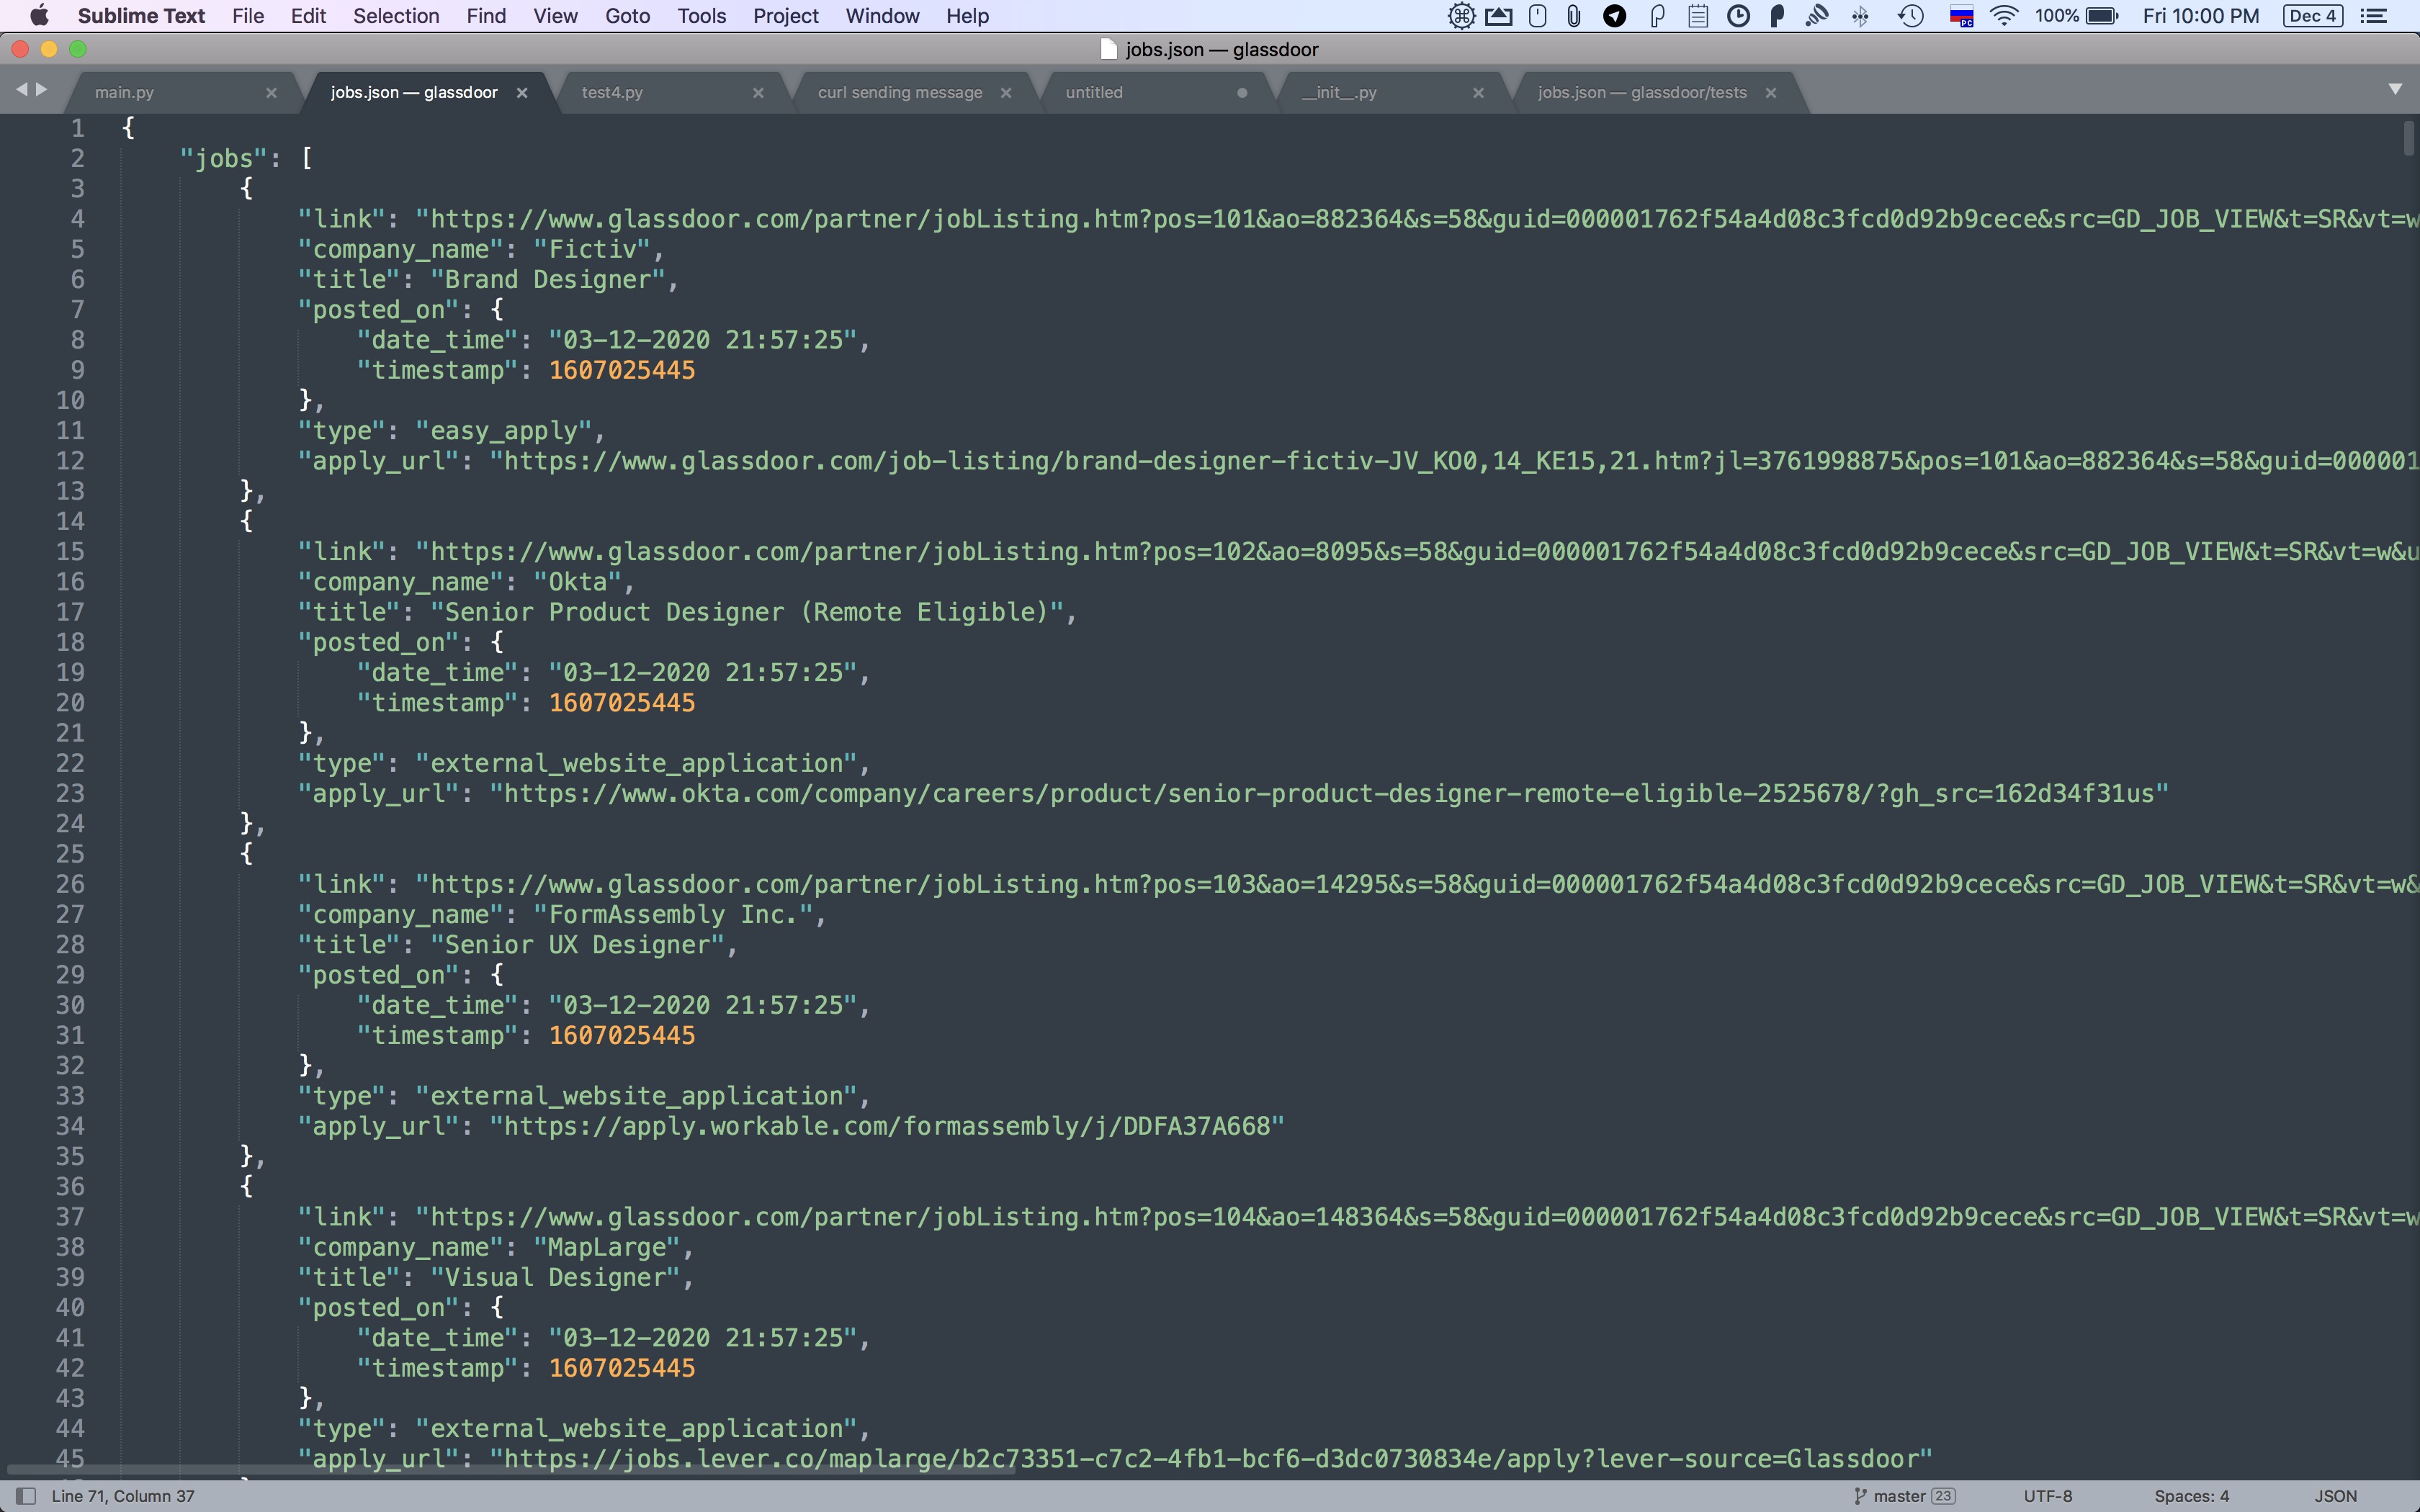Open the Help menu
The width and height of the screenshot is (2420, 1512).
click(x=967, y=16)
